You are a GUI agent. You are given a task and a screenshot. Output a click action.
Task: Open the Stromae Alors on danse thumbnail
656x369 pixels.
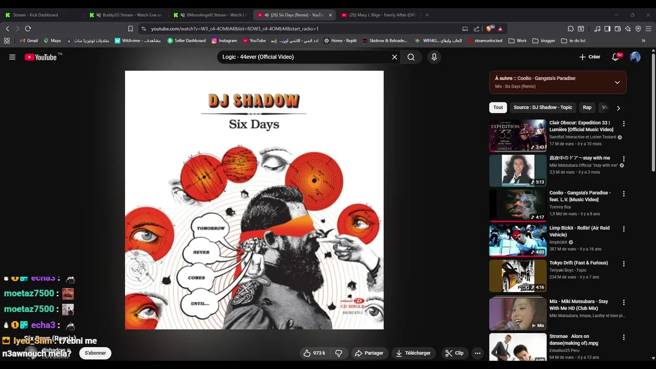pyautogui.click(x=518, y=347)
